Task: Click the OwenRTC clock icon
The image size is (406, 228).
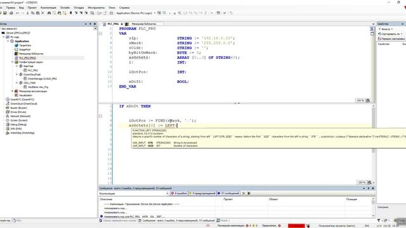Action: 8,99
